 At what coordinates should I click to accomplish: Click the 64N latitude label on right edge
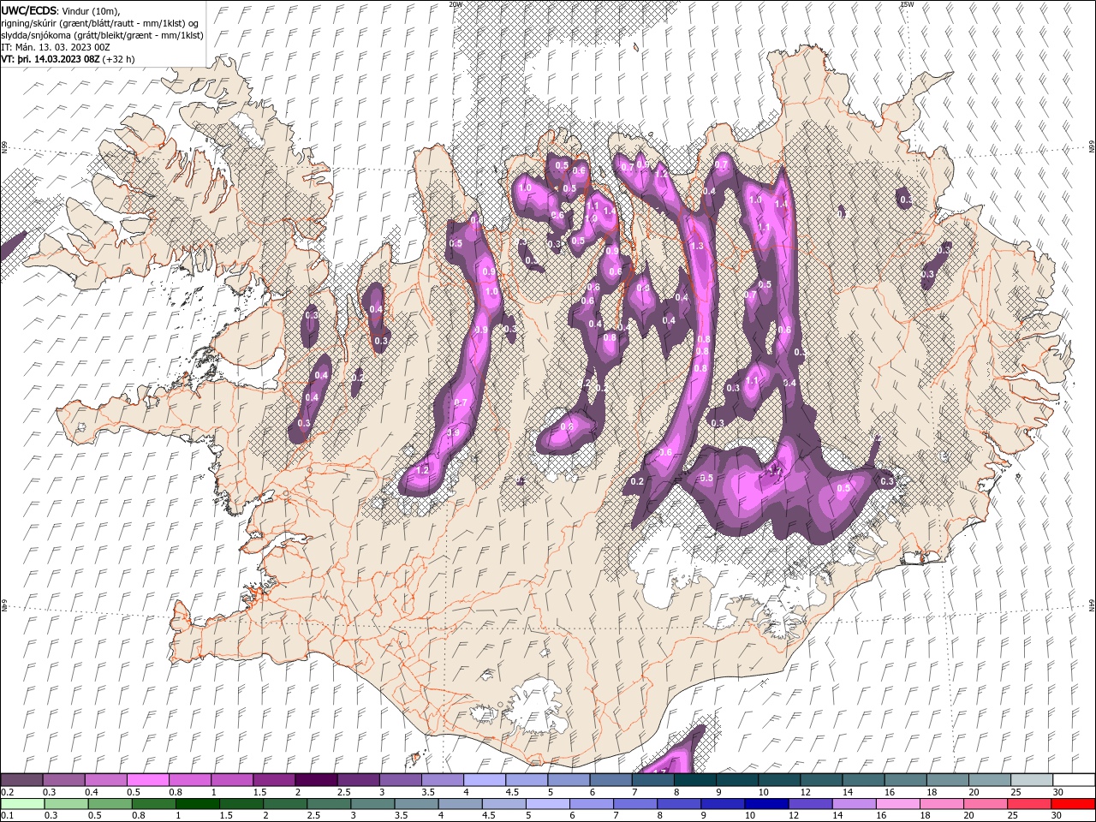[1091, 604]
